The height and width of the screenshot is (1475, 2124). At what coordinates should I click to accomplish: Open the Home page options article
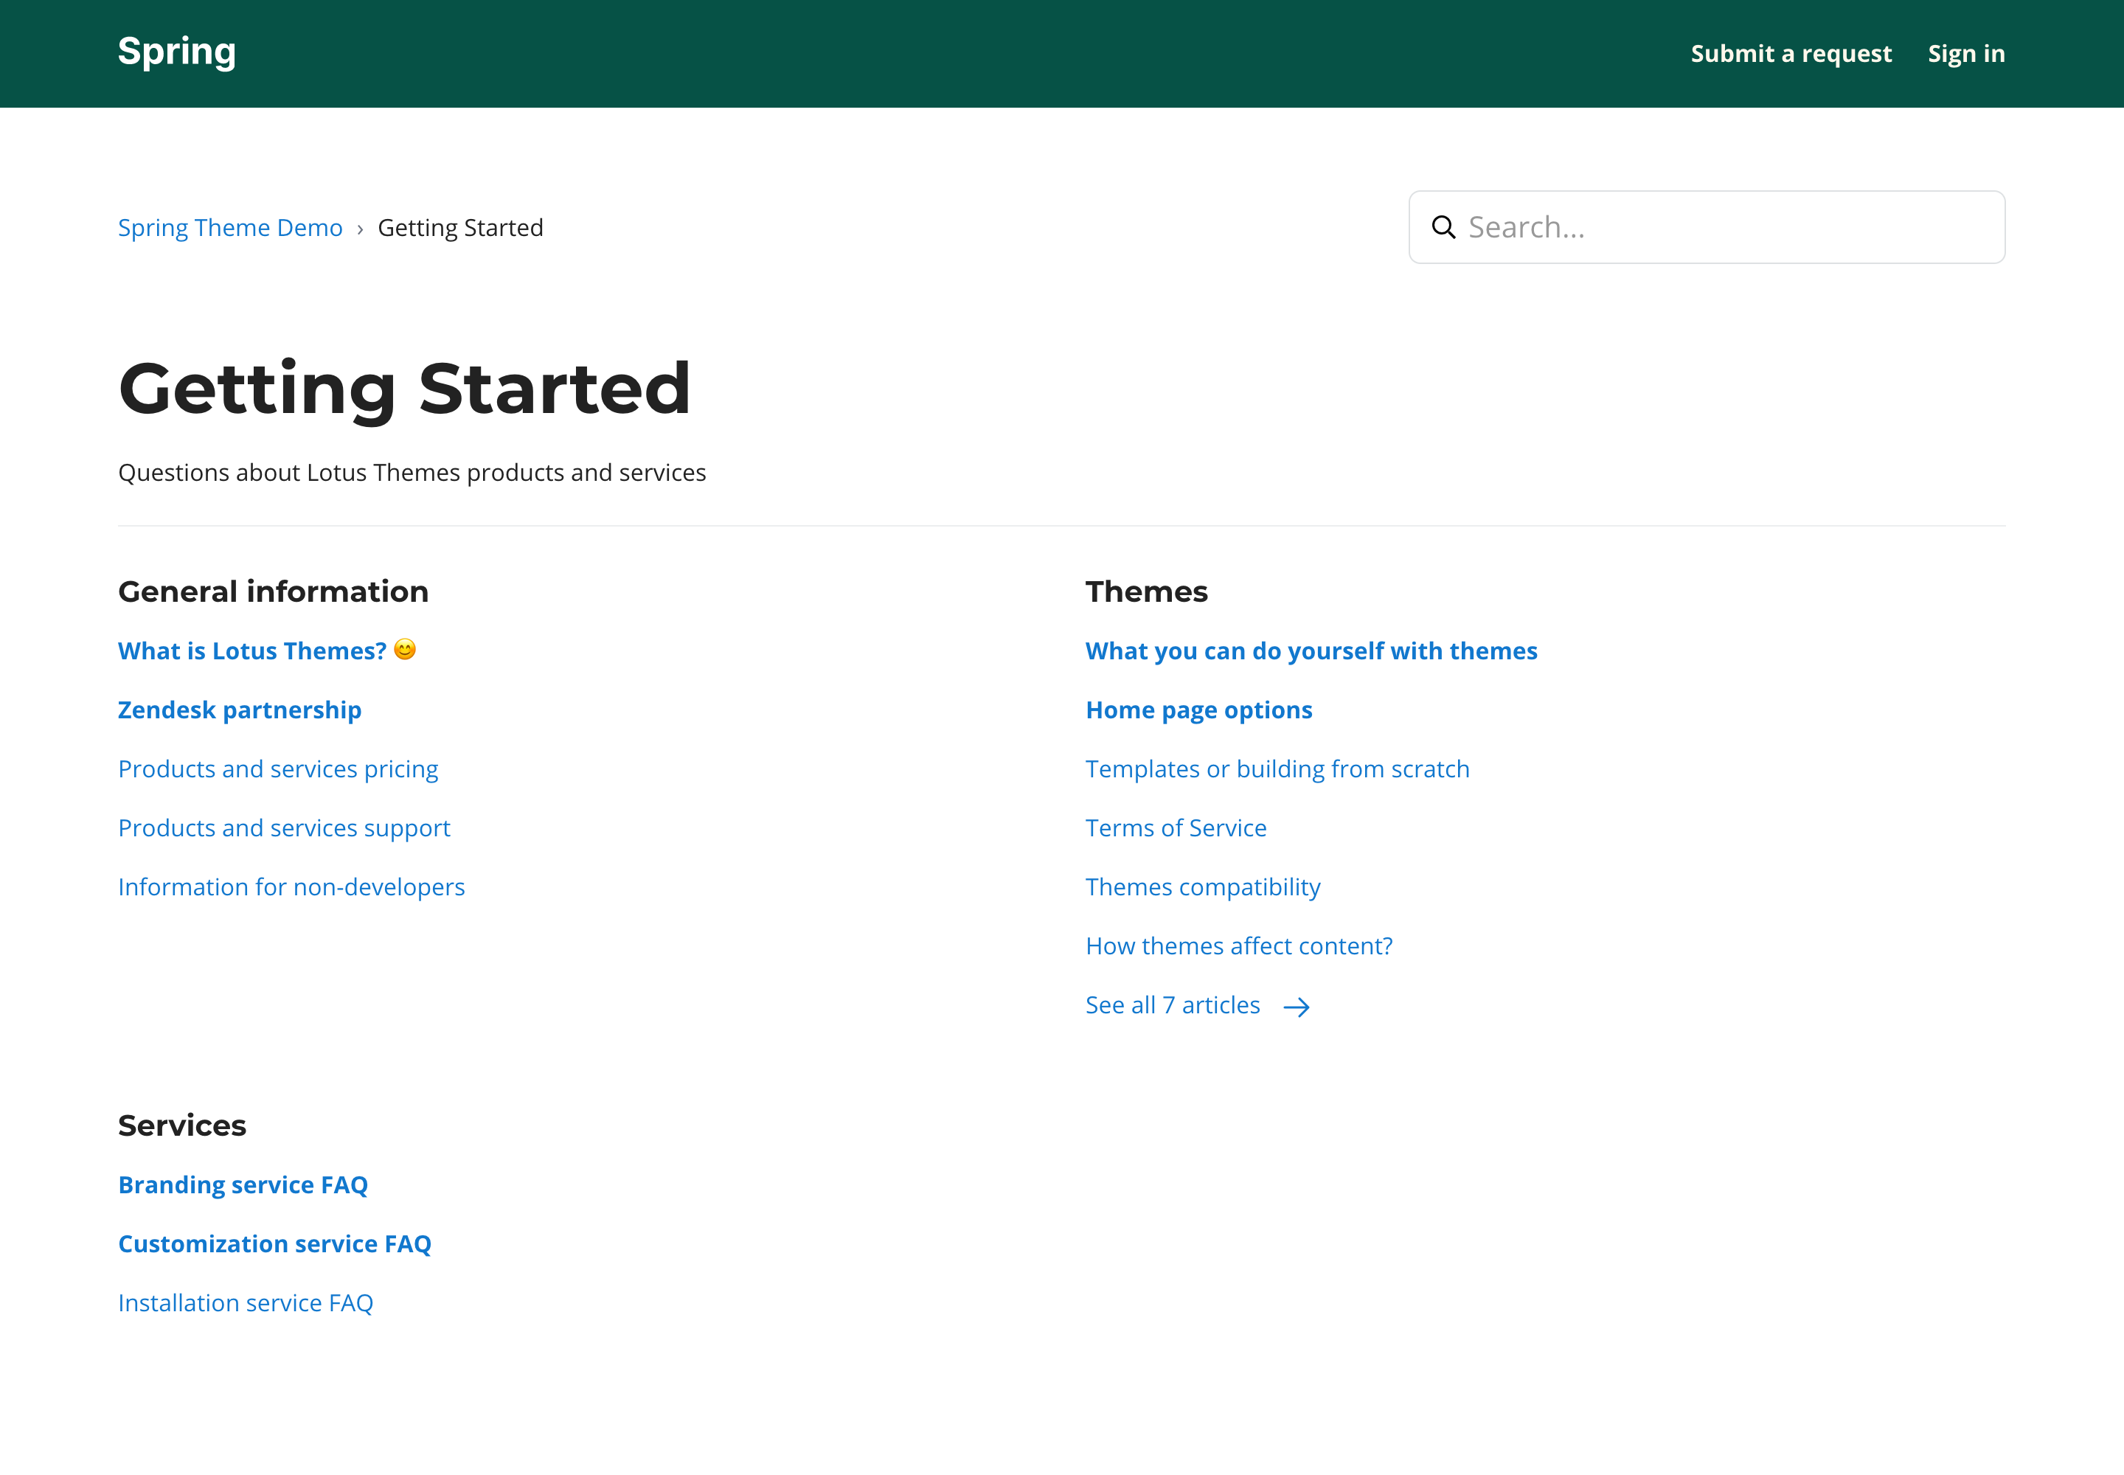[x=1198, y=709]
